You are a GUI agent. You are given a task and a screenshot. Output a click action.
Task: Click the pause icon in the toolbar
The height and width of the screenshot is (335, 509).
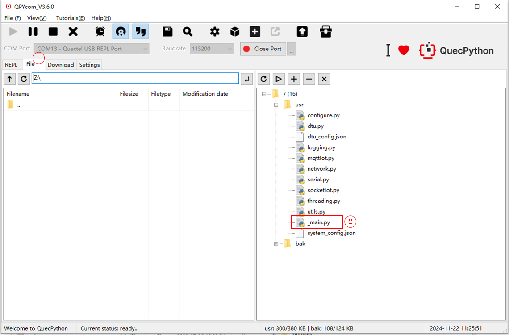pos(33,32)
